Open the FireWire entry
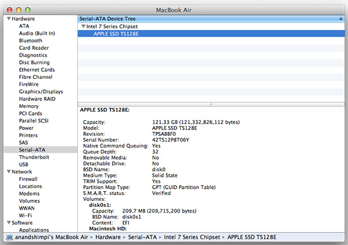The image size is (348, 245). click(x=28, y=84)
